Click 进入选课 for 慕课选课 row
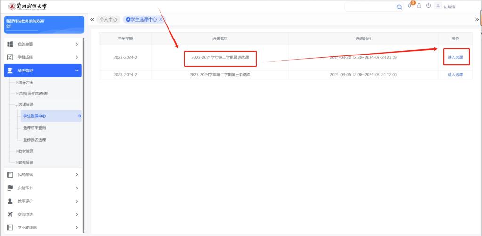Viewport: 482px width, 236px height. pos(455,57)
